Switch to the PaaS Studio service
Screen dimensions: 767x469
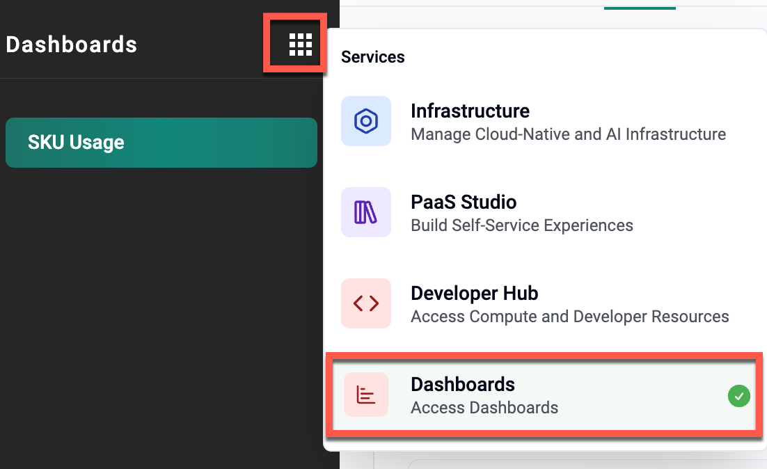pyautogui.click(x=464, y=202)
